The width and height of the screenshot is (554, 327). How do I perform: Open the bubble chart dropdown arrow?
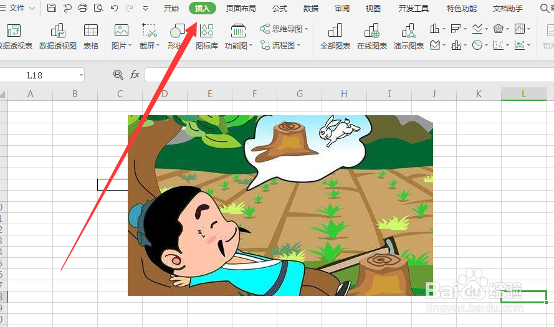pos(529,45)
